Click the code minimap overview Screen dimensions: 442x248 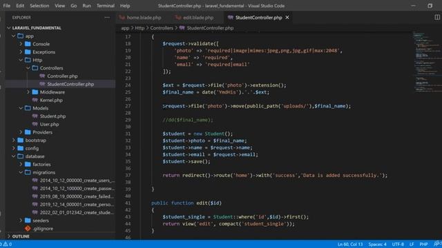tap(427, 62)
